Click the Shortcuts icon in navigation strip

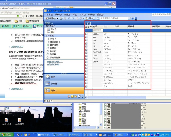coord(79,96)
